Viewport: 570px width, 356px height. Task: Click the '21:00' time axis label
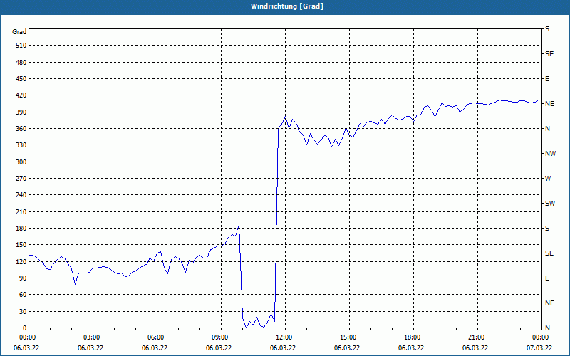coord(477,337)
